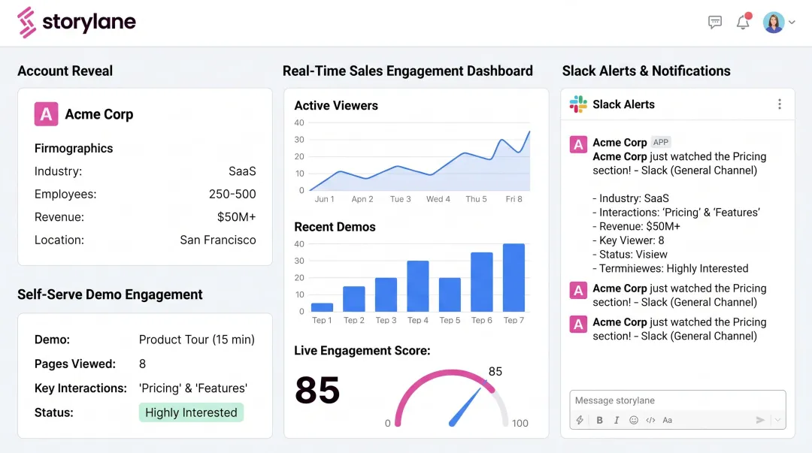This screenshot has height=453, width=812.
Task: Click the Key Viewer: 8 line in Slack alert
Action: 628,240
